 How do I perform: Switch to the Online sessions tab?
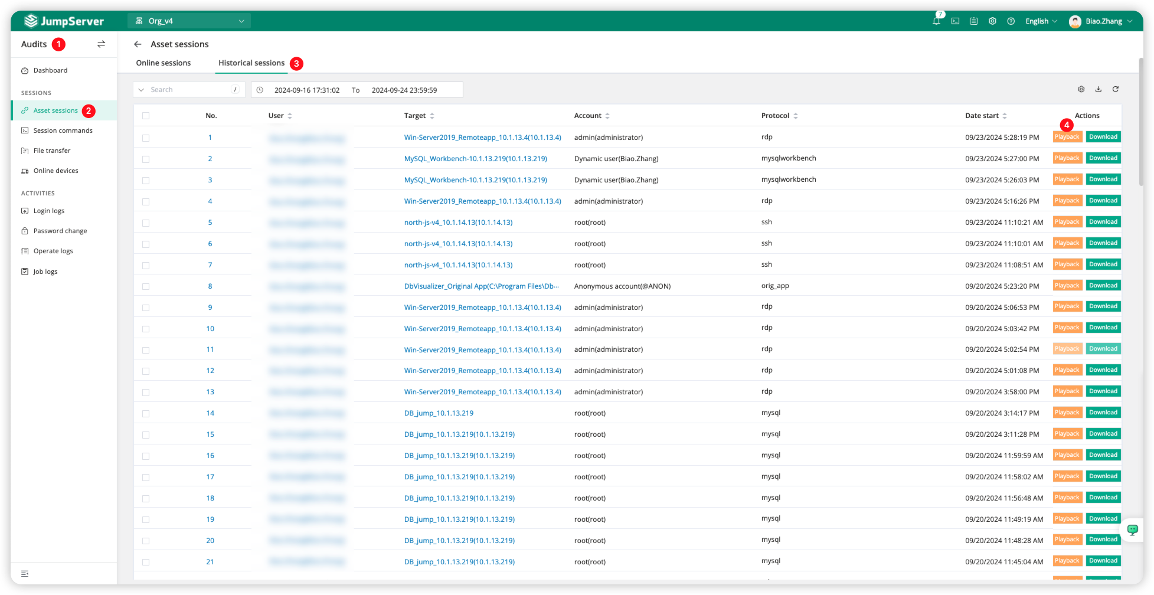(x=164, y=63)
